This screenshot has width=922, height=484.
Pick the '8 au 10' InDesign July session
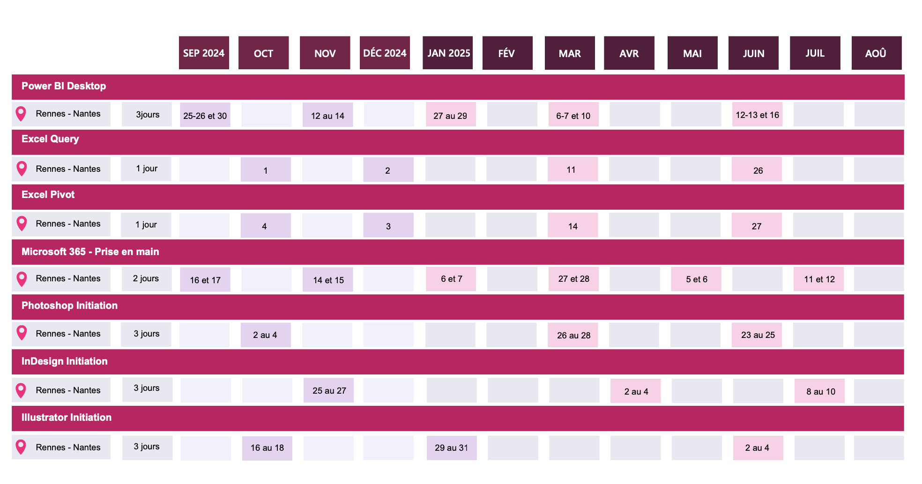pos(820,391)
